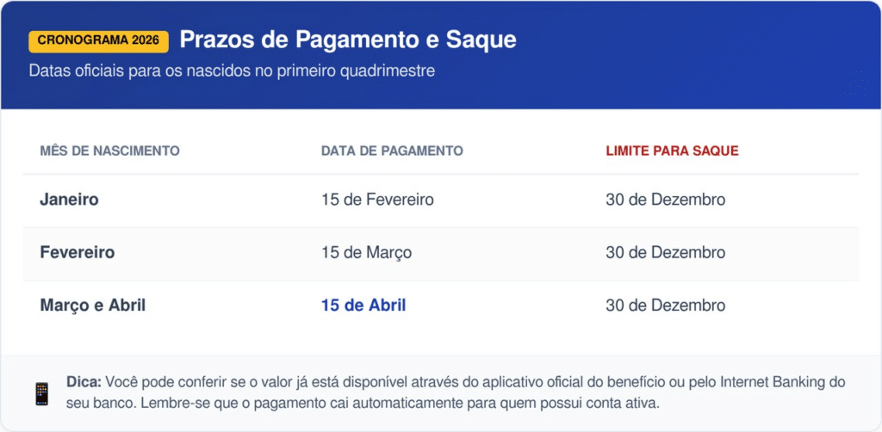Click the '15 de Fevereiro' payment date
Viewport: 882px width, 432px height.
(377, 200)
